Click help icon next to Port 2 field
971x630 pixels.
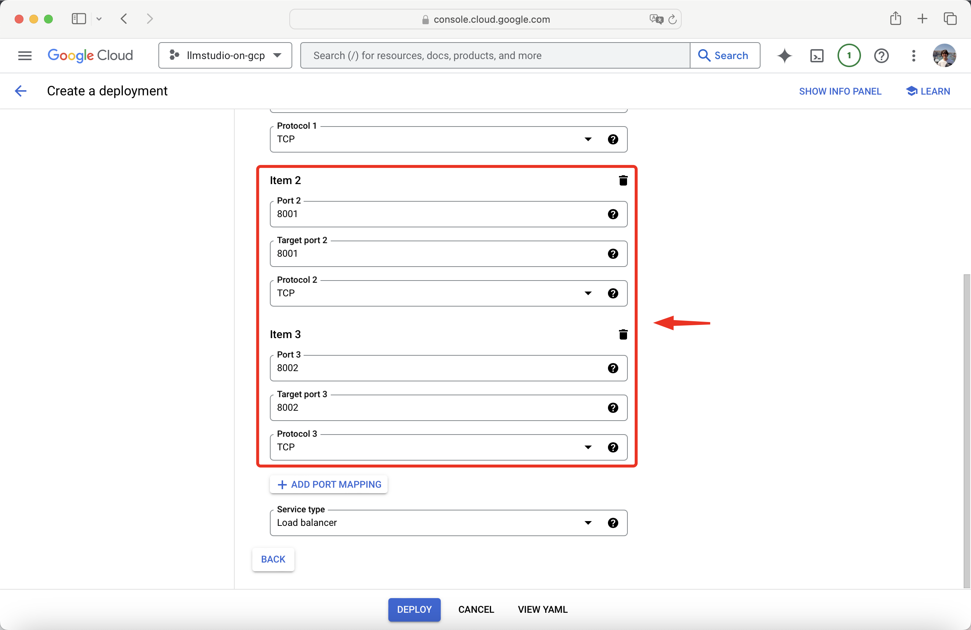tap(612, 214)
